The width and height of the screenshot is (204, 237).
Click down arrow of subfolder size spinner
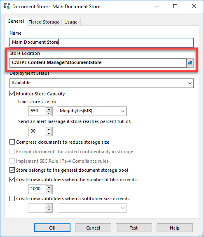[x=49, y=210]
